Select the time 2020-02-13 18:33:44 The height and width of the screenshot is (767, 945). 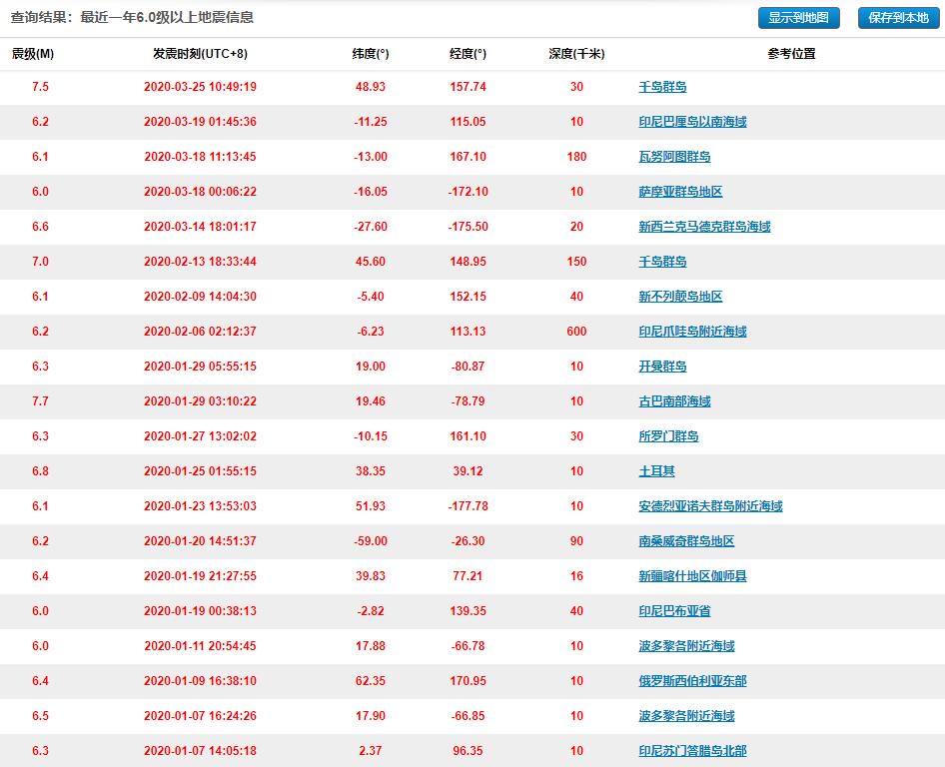click(200, 262)
